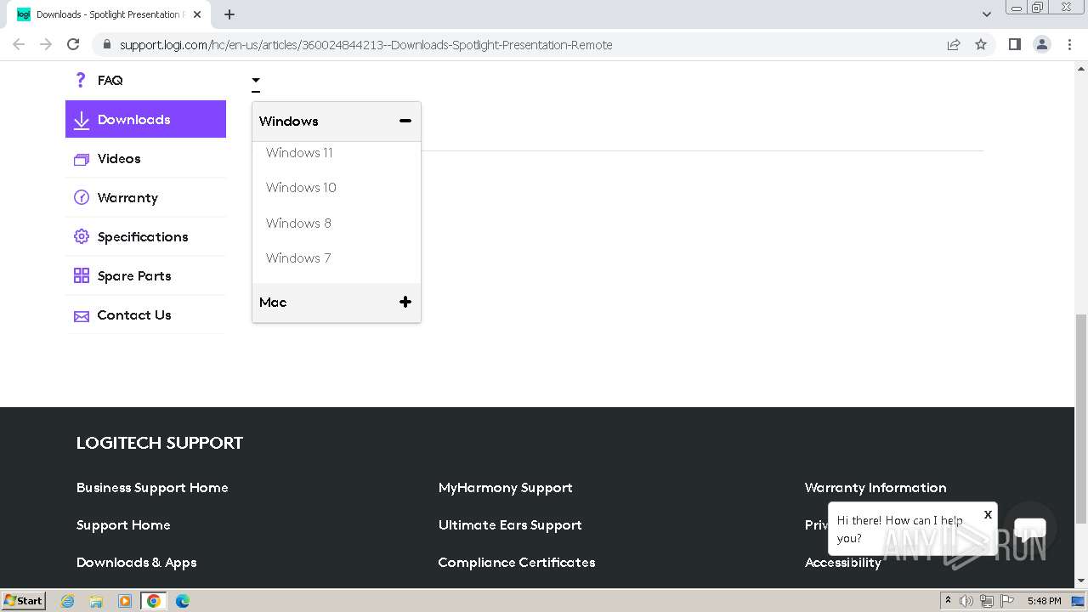Open the Chrome three-dot menu
Screen dimensions: 1088x612
1069,44
